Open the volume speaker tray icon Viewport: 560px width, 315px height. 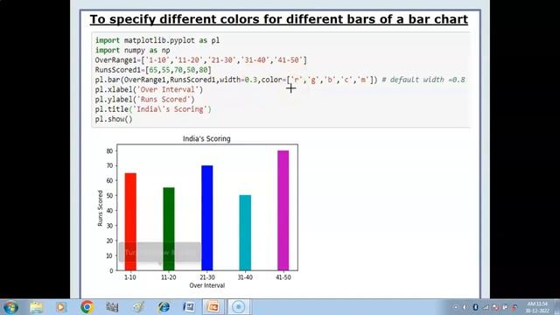[x=465, y=307]
